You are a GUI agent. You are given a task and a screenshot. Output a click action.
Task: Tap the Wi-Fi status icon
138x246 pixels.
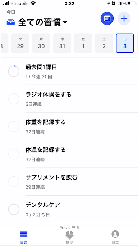click(33, 4)
